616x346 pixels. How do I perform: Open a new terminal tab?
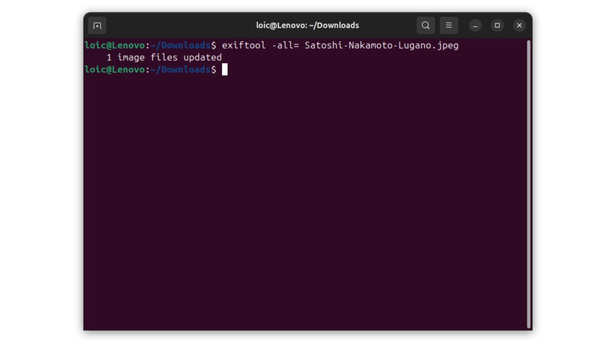point(97,25)
